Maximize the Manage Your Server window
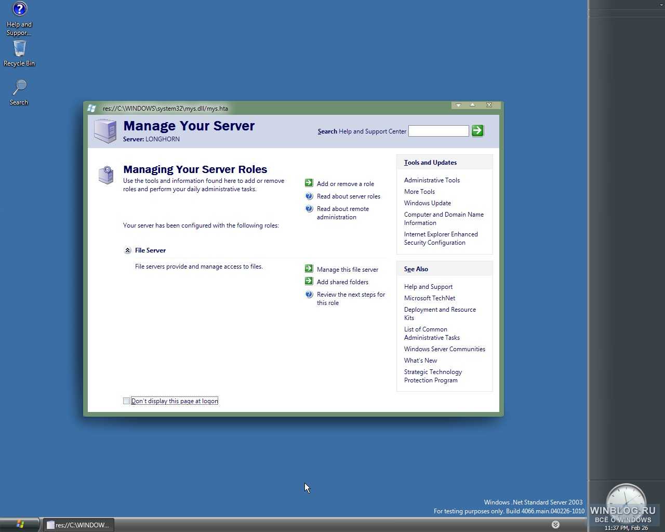665x532 pixels. pyautogui.click(x=472, y=105)
